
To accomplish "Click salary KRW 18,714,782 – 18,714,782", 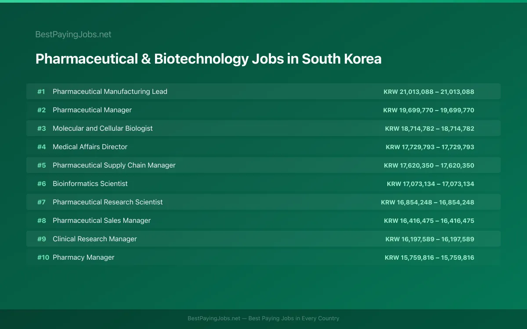I will pyautogui.click(x=430, y=129).
